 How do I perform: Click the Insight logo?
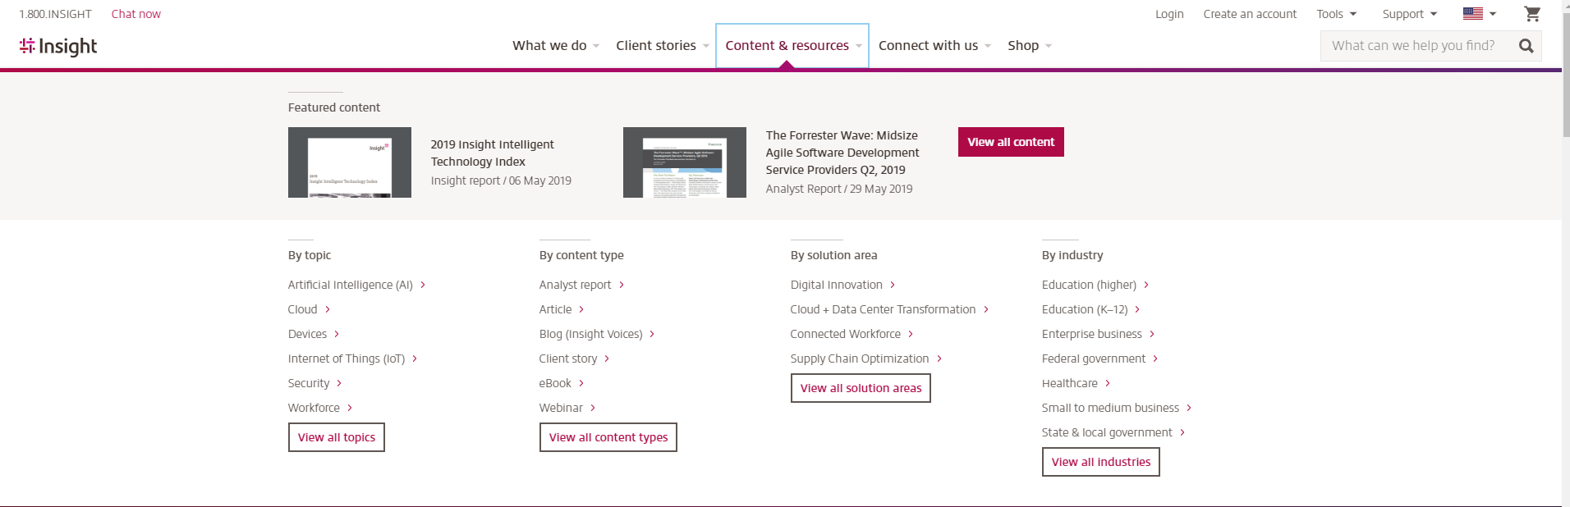point(58,47)
